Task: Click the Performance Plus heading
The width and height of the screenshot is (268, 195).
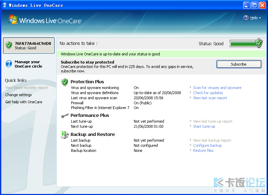Action: pyautogui.click(x=90, y=116)
